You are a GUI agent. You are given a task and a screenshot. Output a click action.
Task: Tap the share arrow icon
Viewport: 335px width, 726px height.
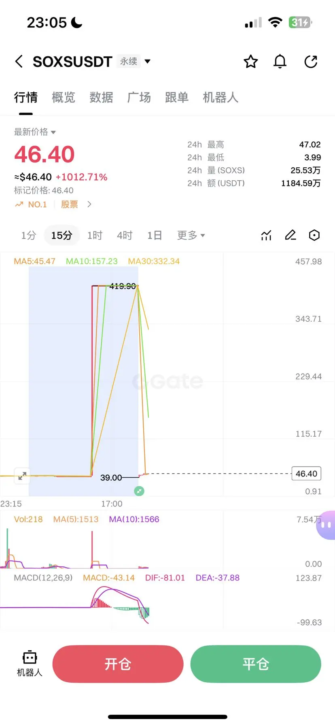point(311,62)
